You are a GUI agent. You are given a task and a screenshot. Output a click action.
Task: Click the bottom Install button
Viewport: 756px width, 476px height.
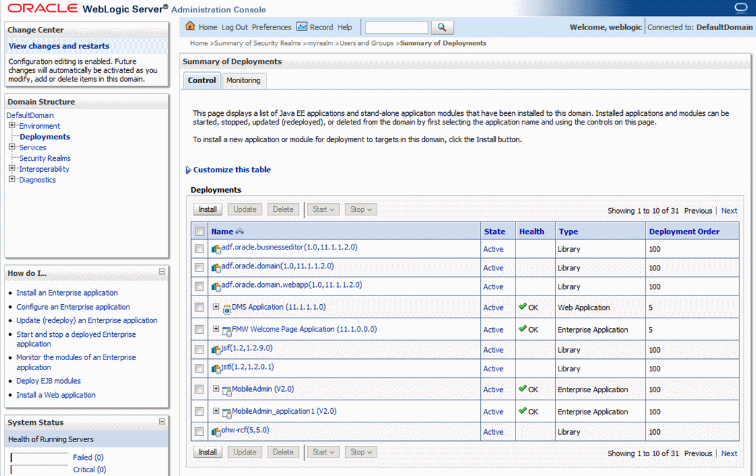click(208, 452)
